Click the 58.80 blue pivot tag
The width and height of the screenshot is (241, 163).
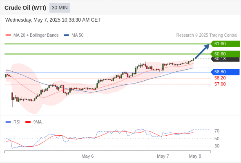point(225,72)
